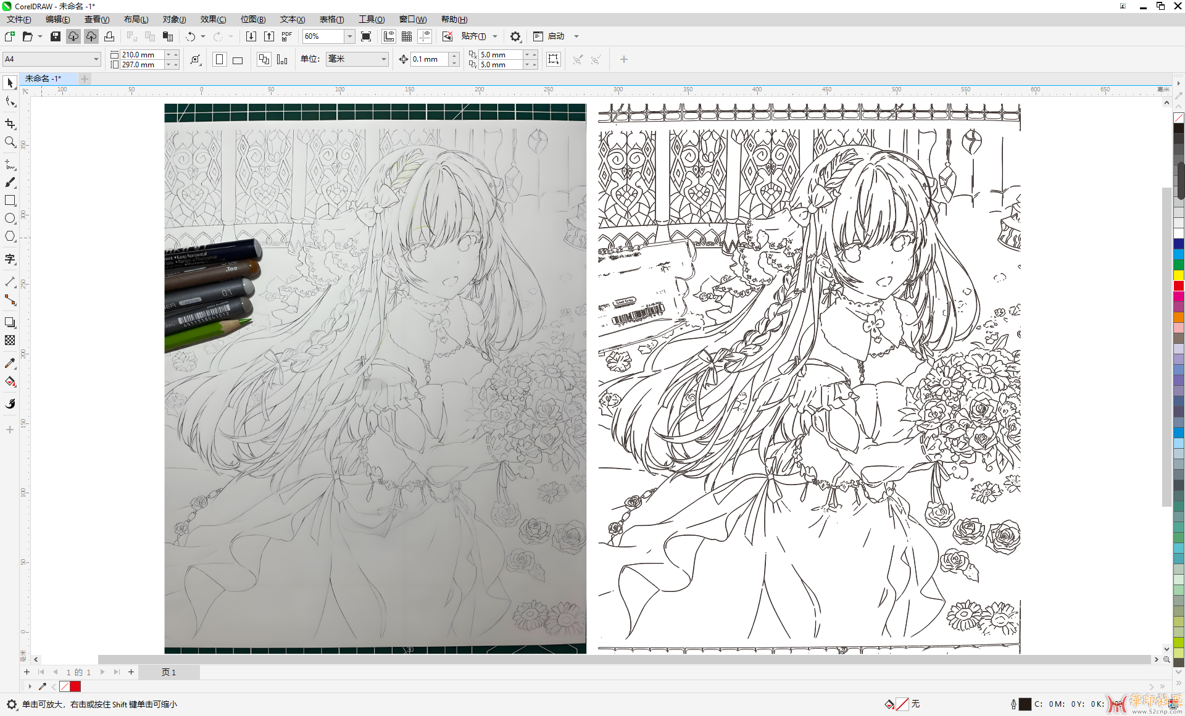
Task: Pick yellow swatch in right color palette
Action: coord(1179,275)
